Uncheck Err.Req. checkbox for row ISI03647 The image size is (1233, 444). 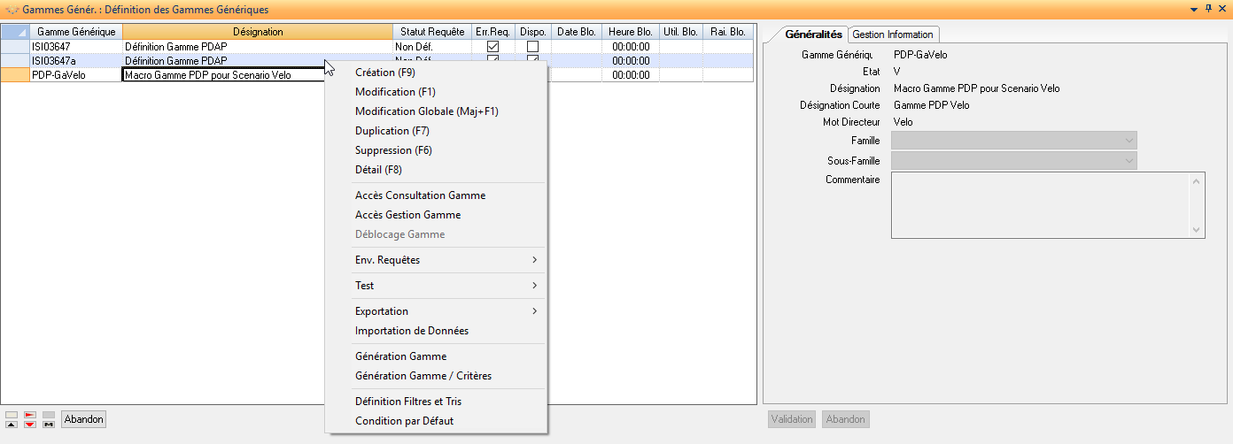493,46
